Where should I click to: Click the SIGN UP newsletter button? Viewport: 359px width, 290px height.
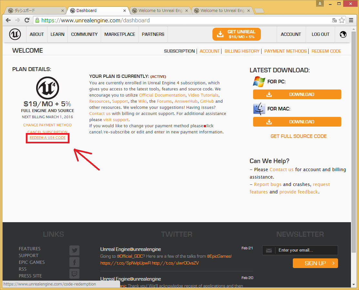pos(315,263)
